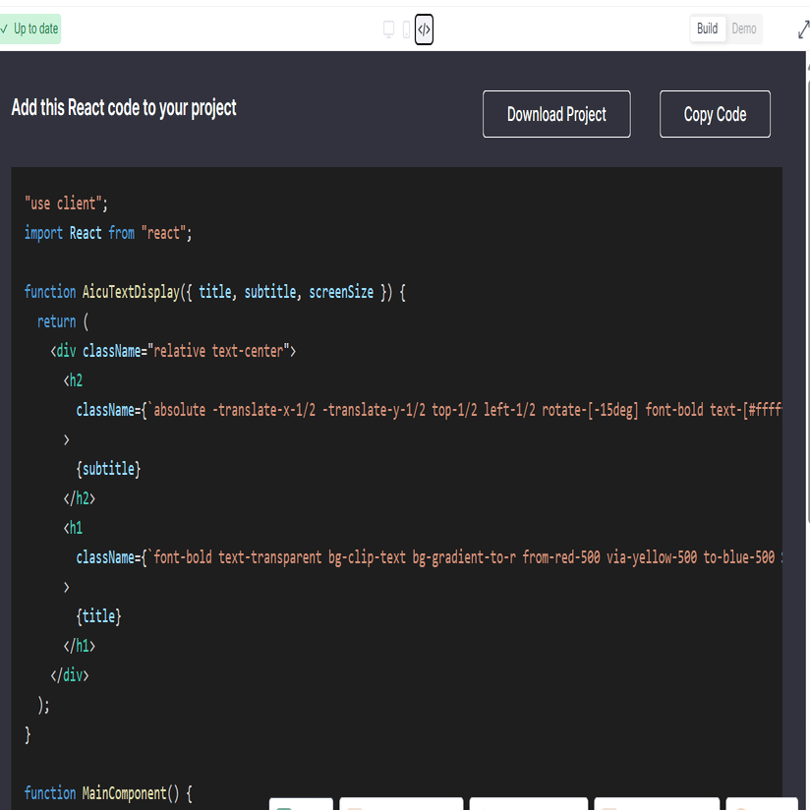Click the fullscreen diagonal arrows icon
Screen dimensions: 810x810
(x=802, y=29)
